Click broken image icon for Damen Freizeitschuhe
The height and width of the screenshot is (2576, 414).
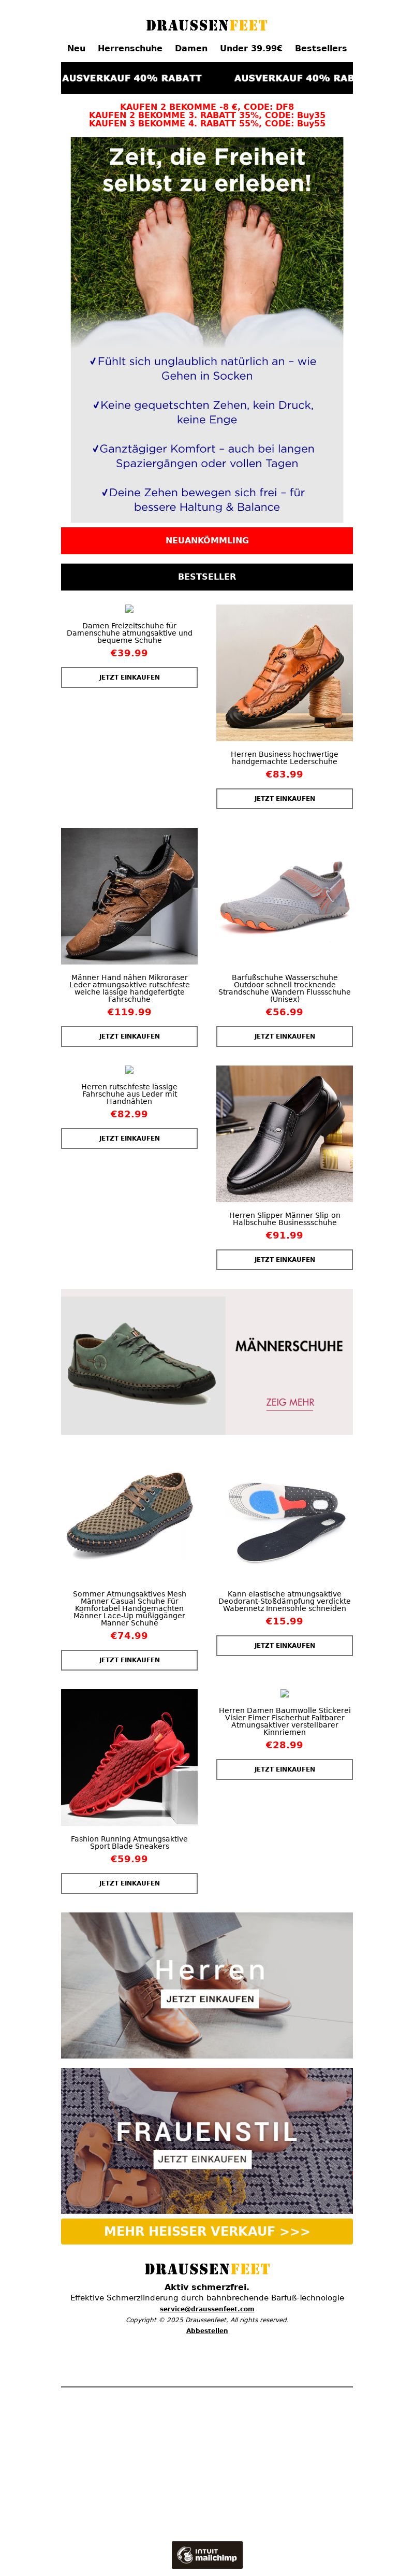tap(129, 608)
